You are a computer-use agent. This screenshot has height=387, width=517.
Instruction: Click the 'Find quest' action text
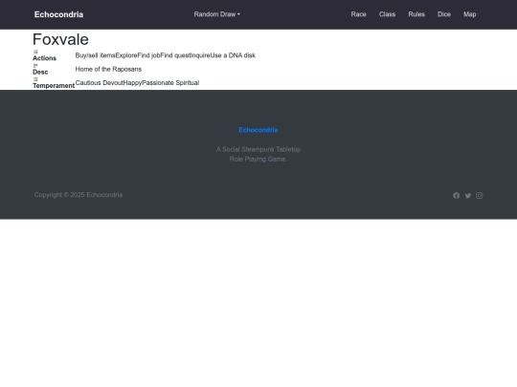pos(175,55)
